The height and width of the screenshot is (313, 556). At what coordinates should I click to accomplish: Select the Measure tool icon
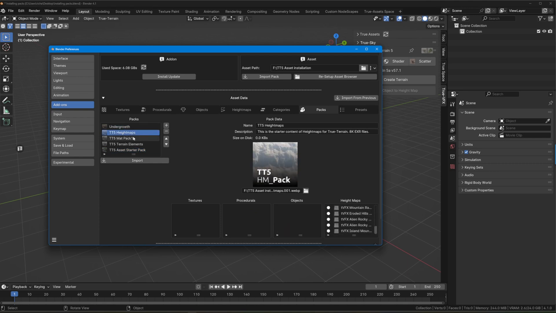(x=6, y=111)
